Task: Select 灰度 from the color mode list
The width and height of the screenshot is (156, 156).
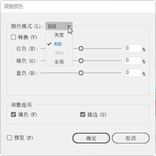Action: point(59,35)
